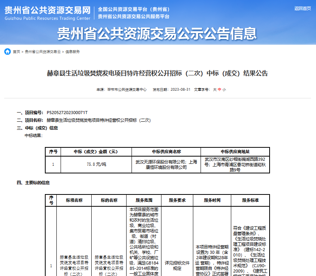
Task: Click supplier cell 武汉天源环保股份有限公司
Action: click(166, 165)
